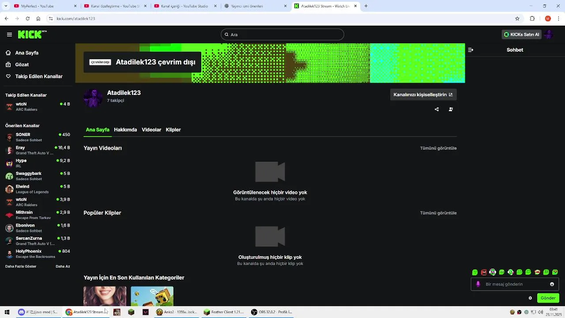565x318 pixels.
Task: Insert the headphones emote
Action: (493, 272)
